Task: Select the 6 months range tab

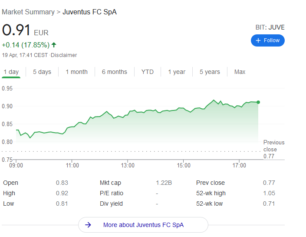Action: click(114, 72)
